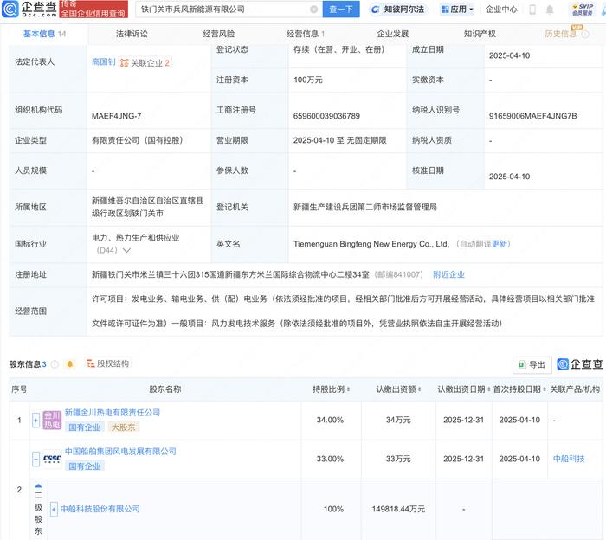Viewport: 606px width, 540px height.
Task: Collapse the 二级股东 section arrow
Action: point(38,486)
